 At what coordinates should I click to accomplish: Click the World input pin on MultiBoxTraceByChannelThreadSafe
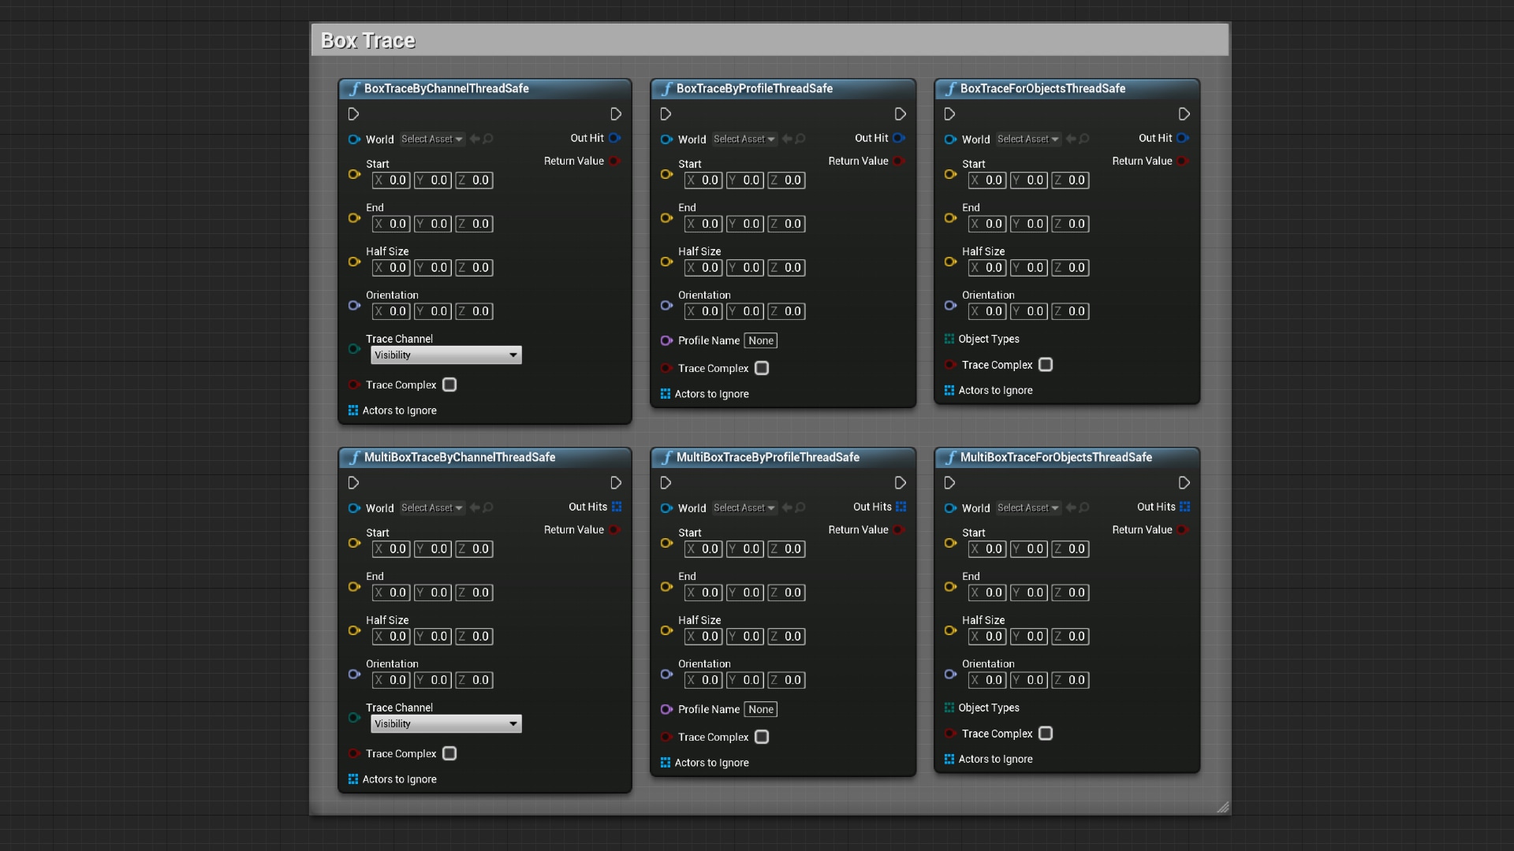353,508
